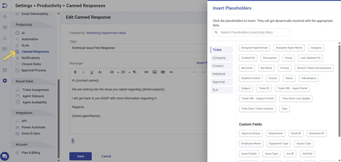The image size is (341, 162).
Task: Select the Ticket placeholder tab
Action: coord(221,50)
